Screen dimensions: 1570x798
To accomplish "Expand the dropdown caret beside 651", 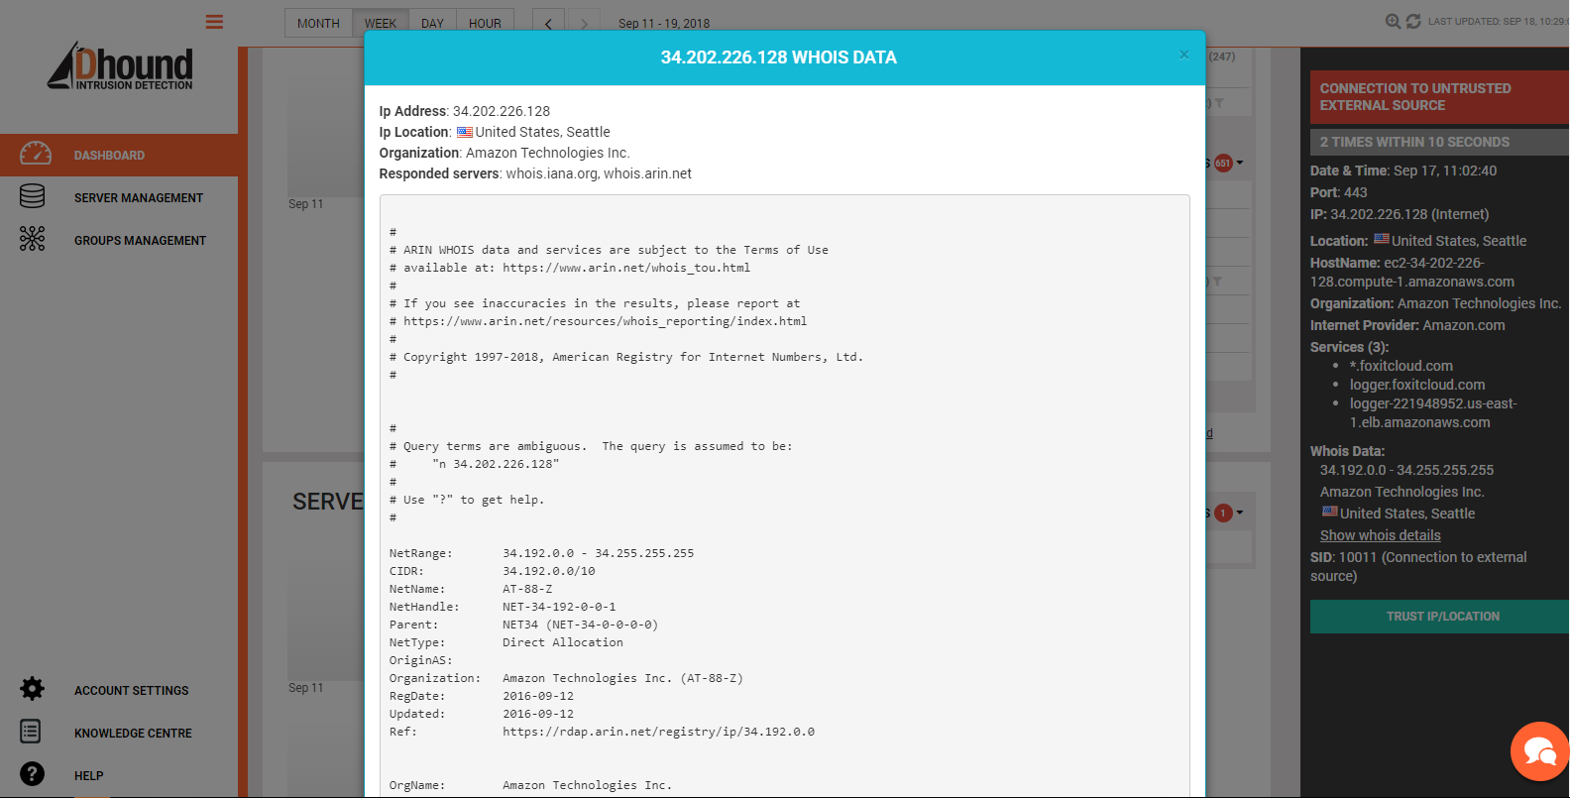I will click(1240, 163).
